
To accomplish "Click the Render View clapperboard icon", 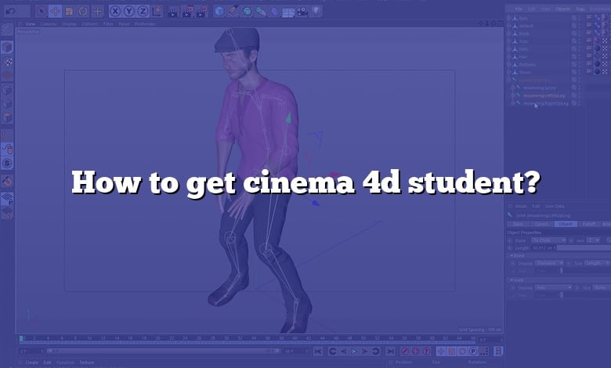I will (x=173, y=12).
